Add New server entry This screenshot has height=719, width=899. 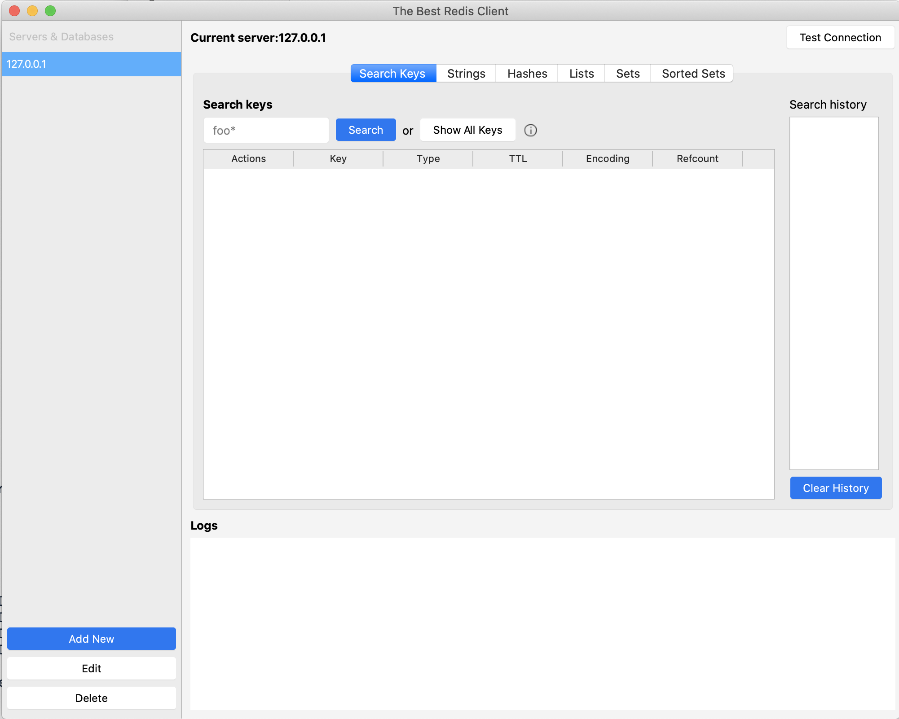pos(91,639)
